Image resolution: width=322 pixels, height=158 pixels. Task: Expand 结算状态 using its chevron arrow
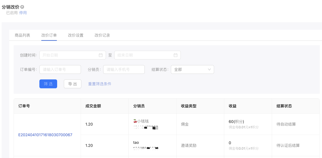click(x=209, y=69)
